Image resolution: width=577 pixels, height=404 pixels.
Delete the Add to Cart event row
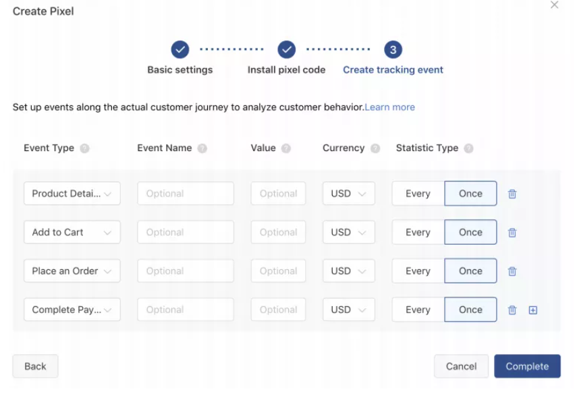pyautogui.click(x=512, y=233)
